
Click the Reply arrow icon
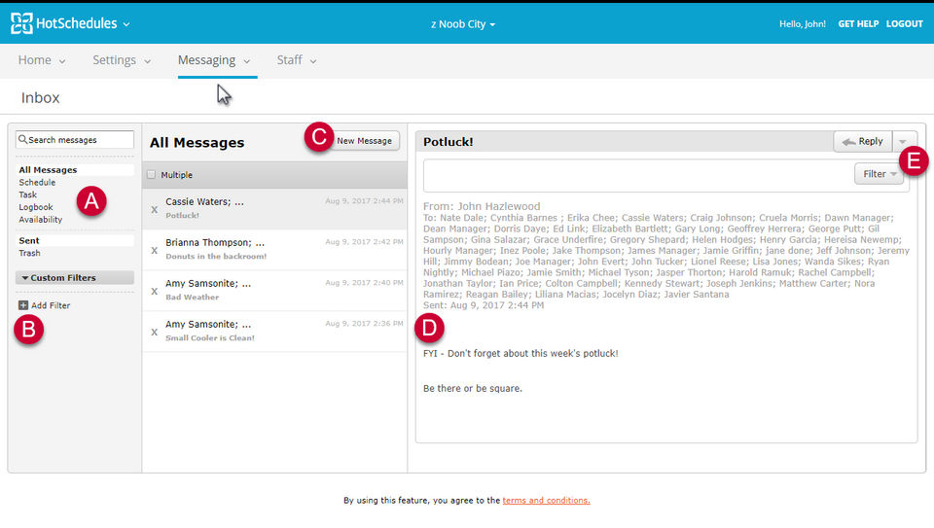tap(848, 142)
